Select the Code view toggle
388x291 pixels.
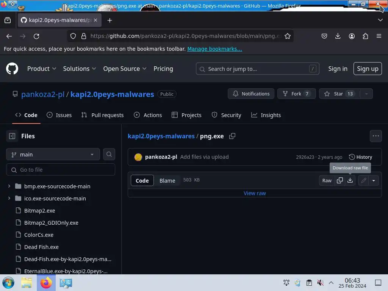pos(142,180)
